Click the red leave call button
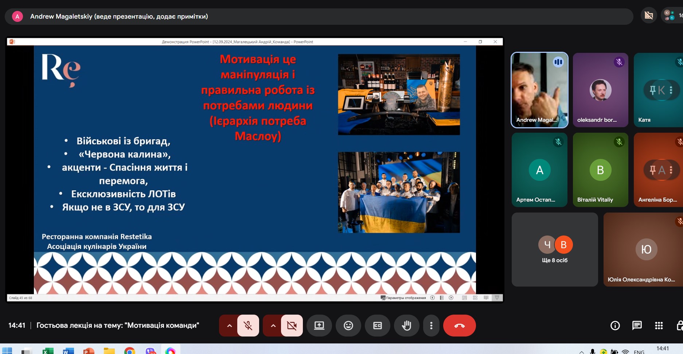The image size is (683, 354). [x=459, y=326]
